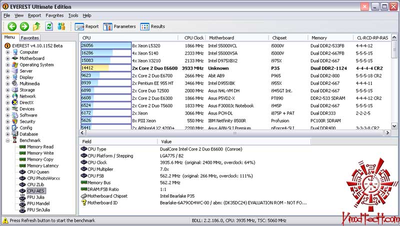Click the horizontal scrollbar right arrow
The image size is (400, 226).
click(387, 132)
